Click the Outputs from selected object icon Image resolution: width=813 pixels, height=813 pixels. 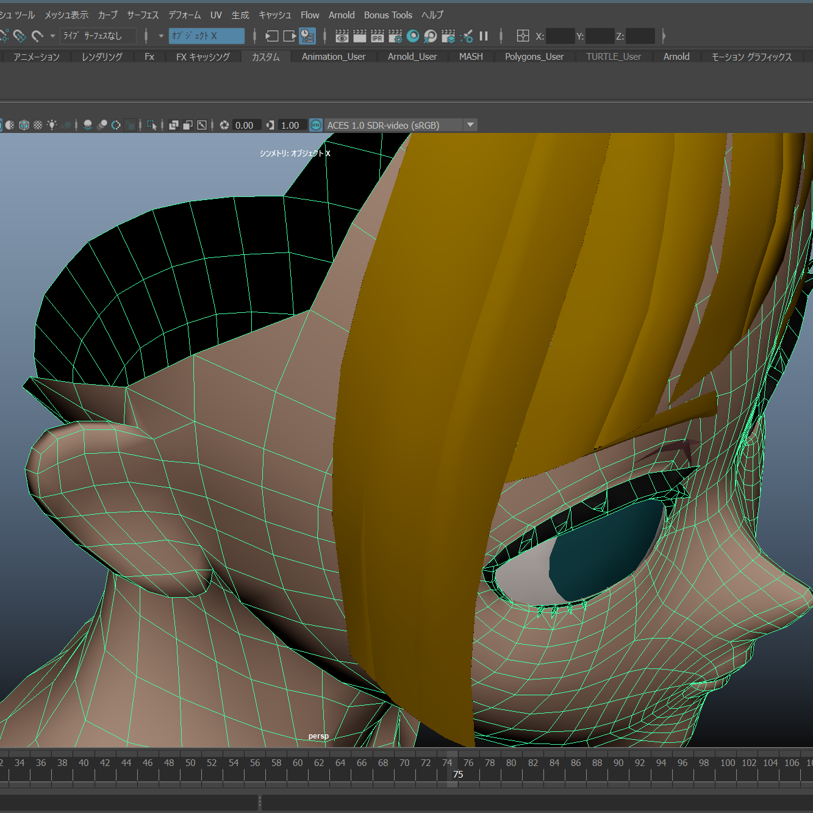(290, 36)
